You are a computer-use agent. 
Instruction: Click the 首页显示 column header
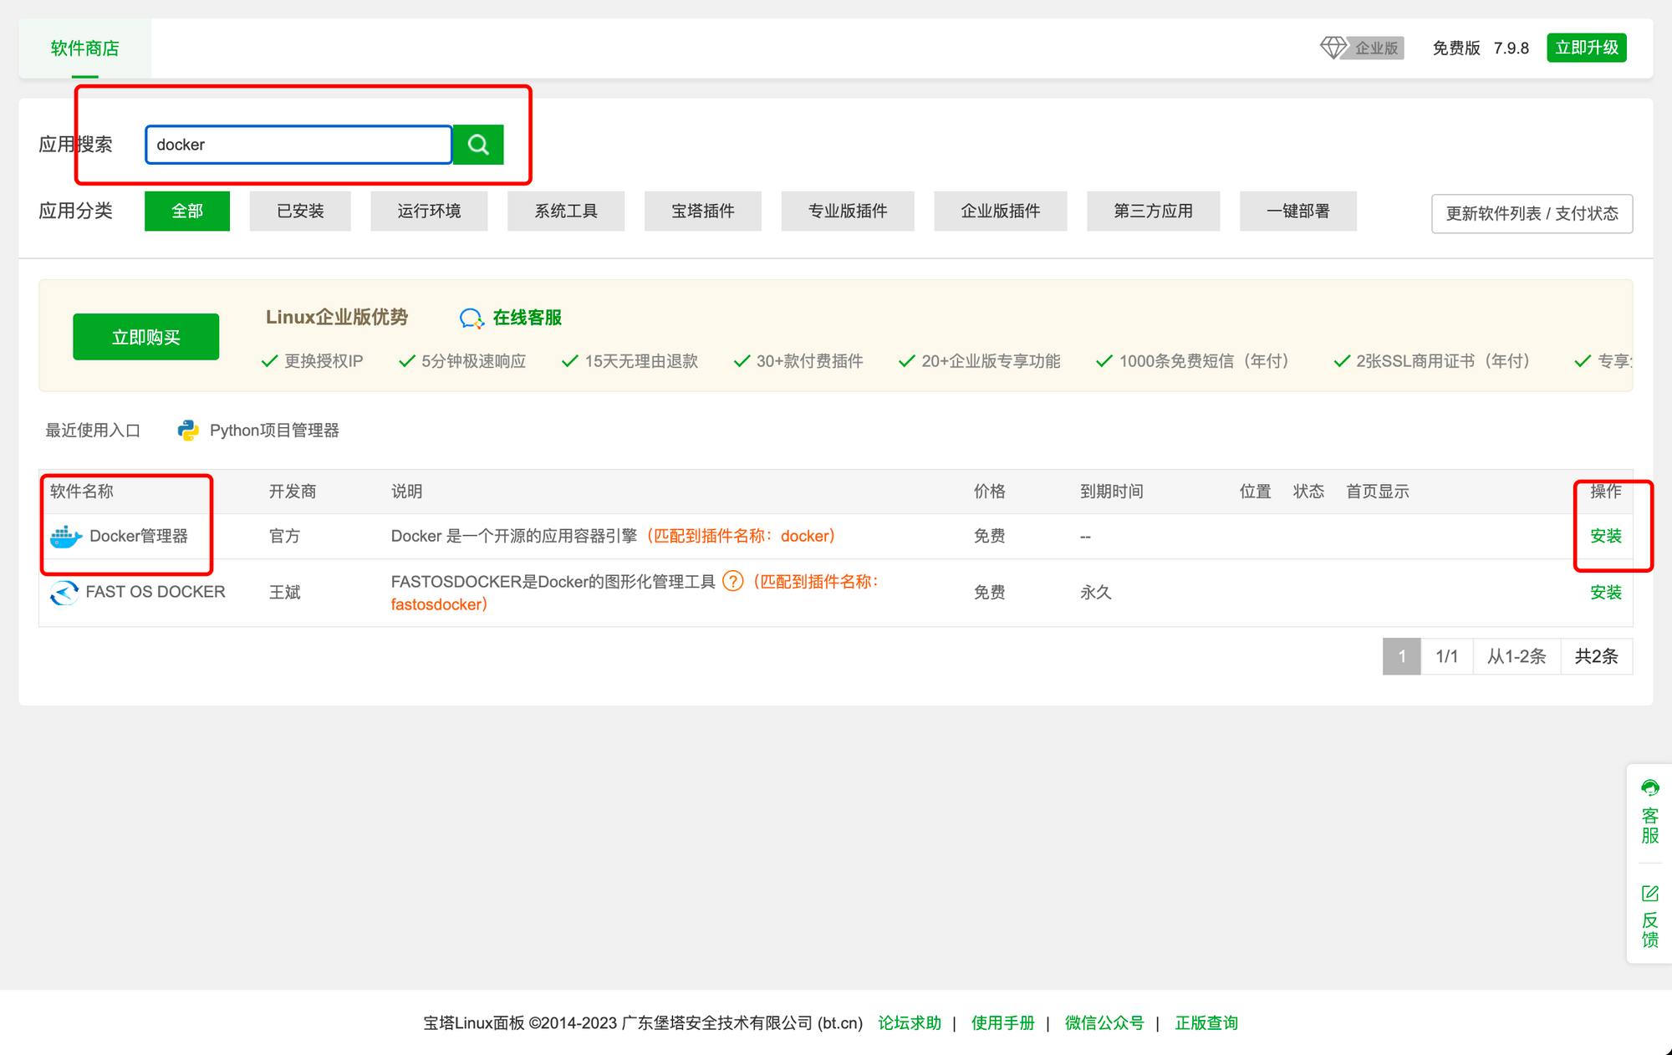1378,492
